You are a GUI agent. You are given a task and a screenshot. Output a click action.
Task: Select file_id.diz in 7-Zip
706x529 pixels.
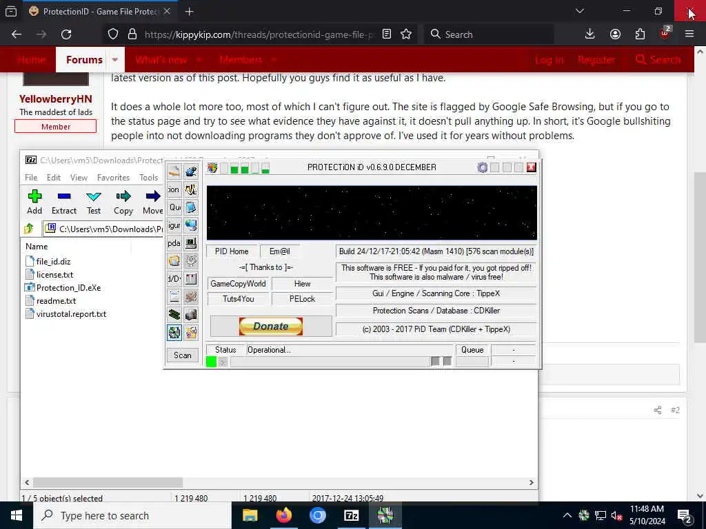pyautogui.click(x=48, y=261)
